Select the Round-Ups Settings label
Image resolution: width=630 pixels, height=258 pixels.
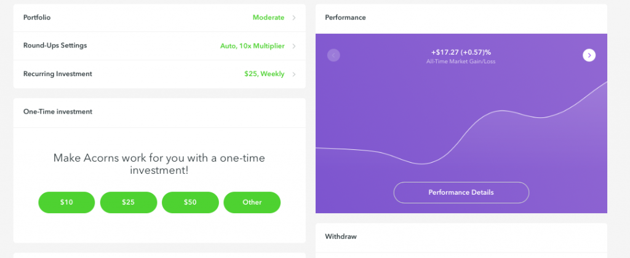click(x=55, y=45)
